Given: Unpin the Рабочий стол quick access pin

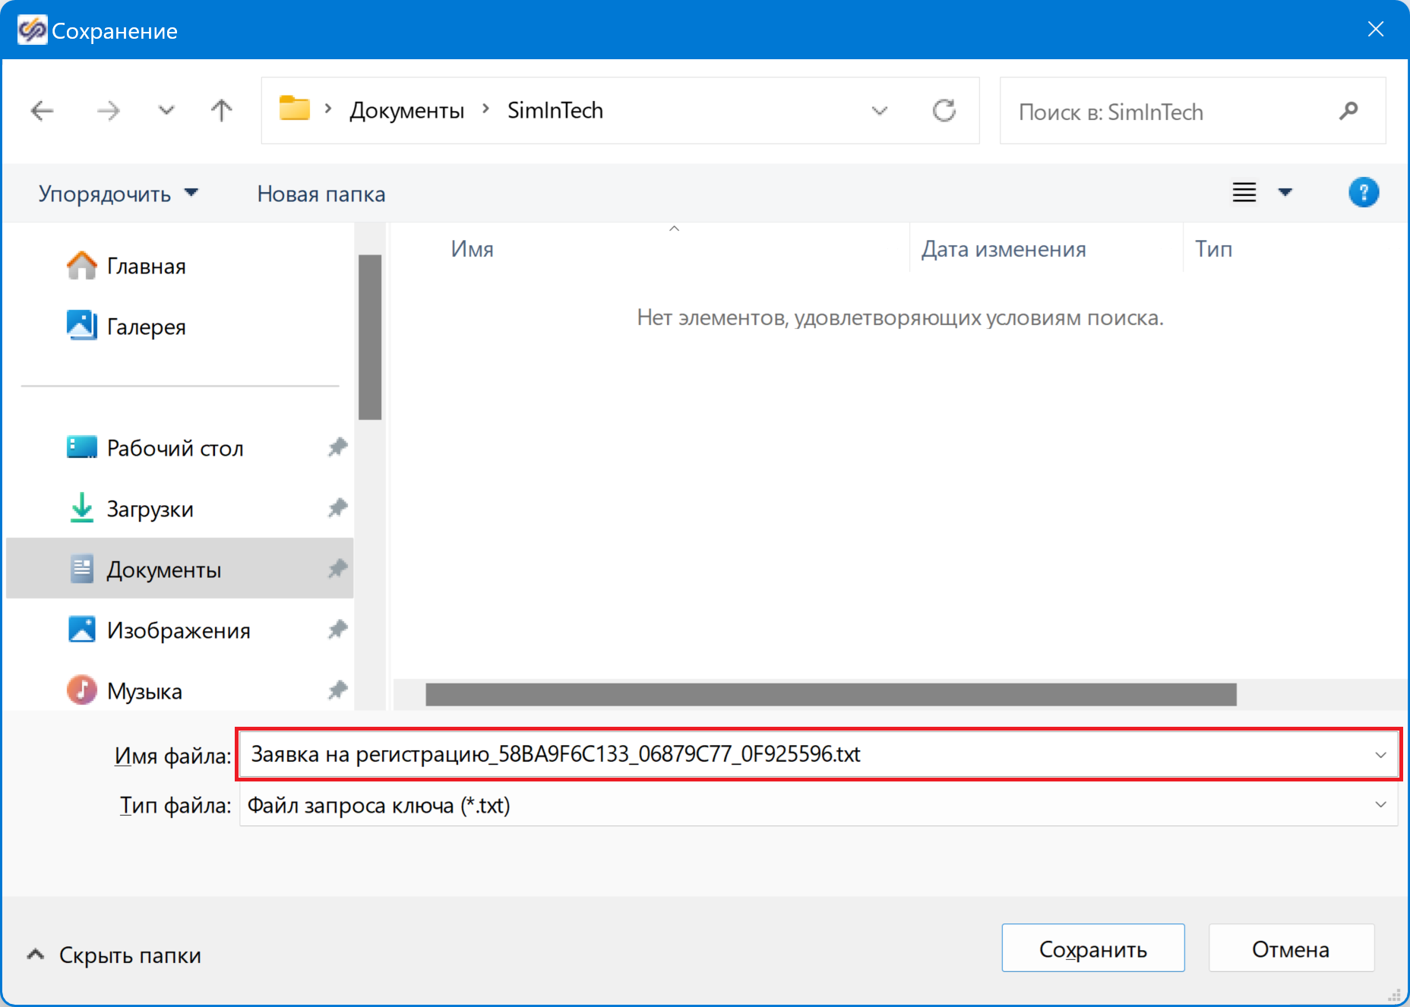Looking at the screenshot, I should pos(337,447).
